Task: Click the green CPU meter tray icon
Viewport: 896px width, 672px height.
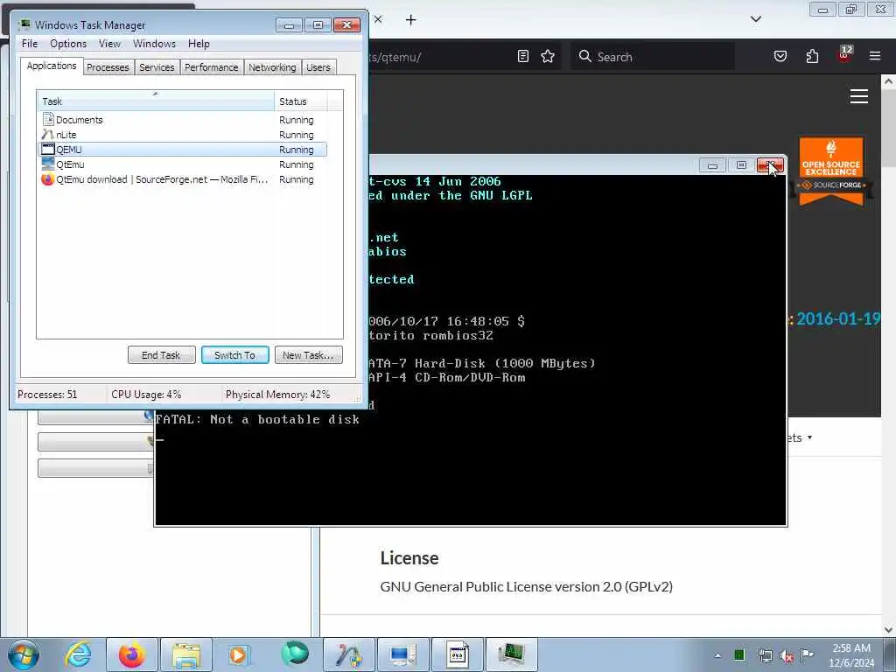Action: (x=739, y=654)
